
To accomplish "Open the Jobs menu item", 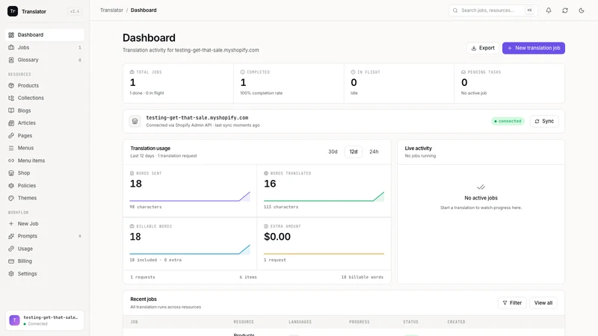I will click(x=45, y=47).
